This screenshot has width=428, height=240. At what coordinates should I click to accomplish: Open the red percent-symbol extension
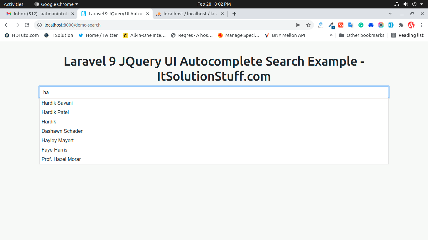click(x=341, y=25)
